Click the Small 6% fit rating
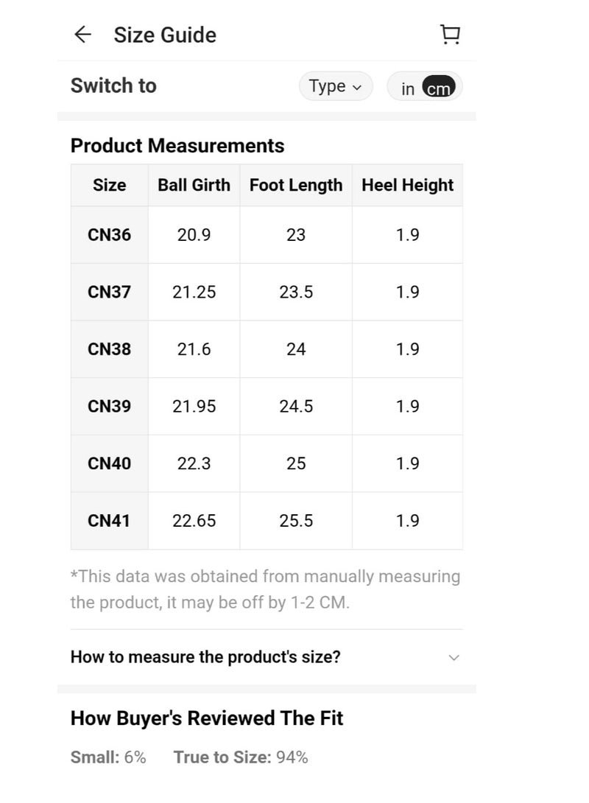The height and width of the screenshot is (803, 589). [108, 757]
